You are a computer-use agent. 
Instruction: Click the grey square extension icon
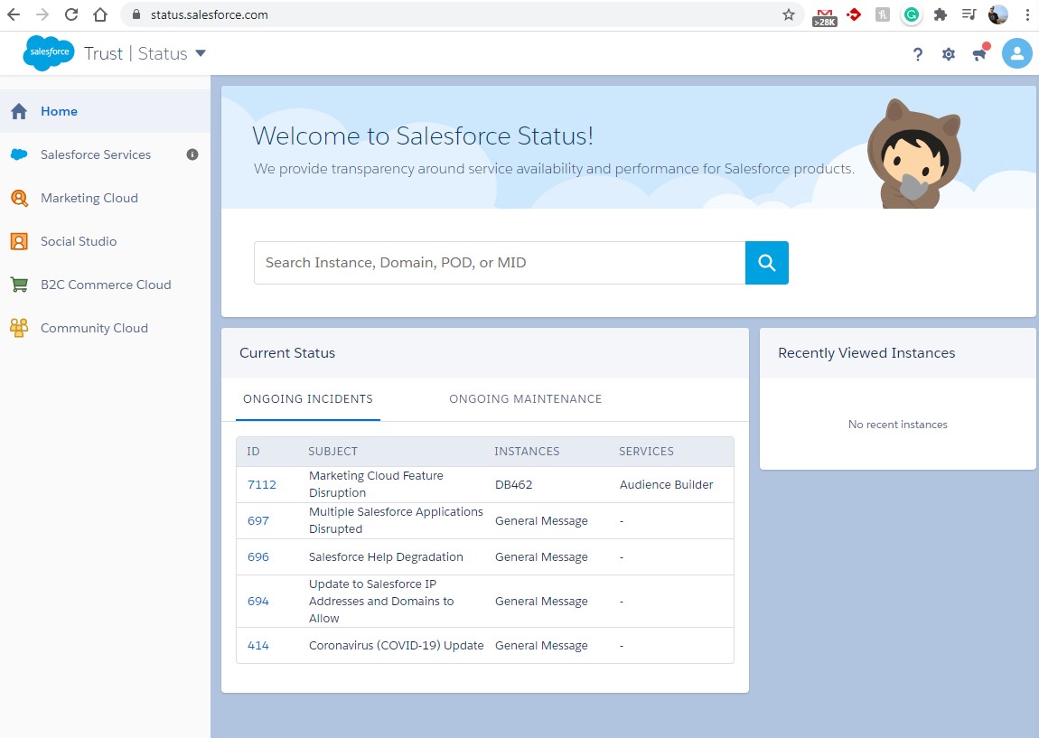[x=883, y=14]
